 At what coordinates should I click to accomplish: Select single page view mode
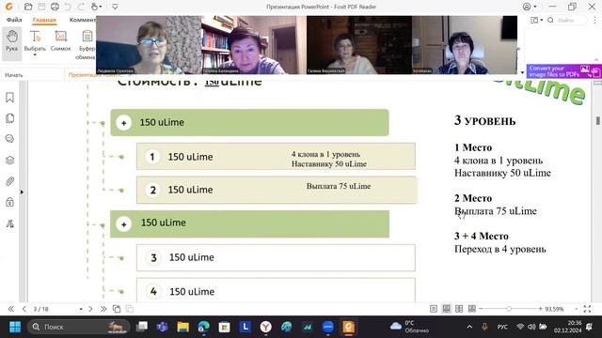[x=434, y=309]
